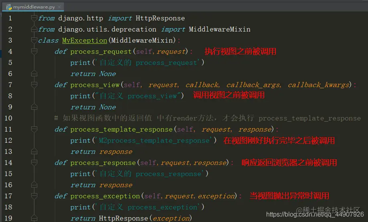Click the 'M2process_template_response' string on line 12

pyautogui.click(x=154, y=140)
